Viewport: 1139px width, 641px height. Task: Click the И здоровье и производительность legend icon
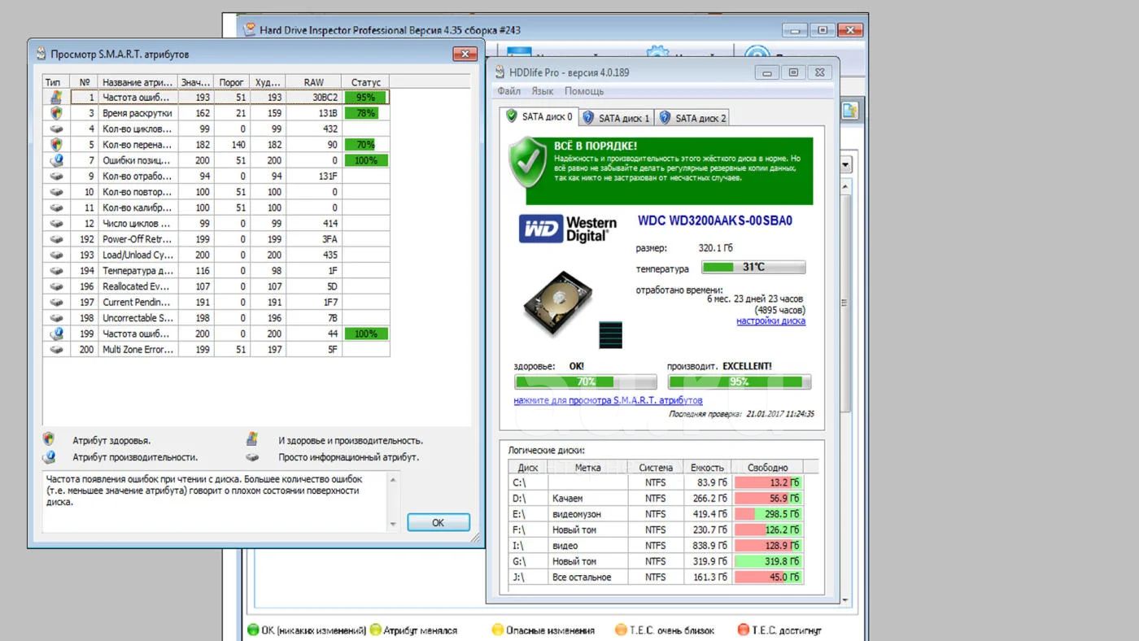[252, 439]
